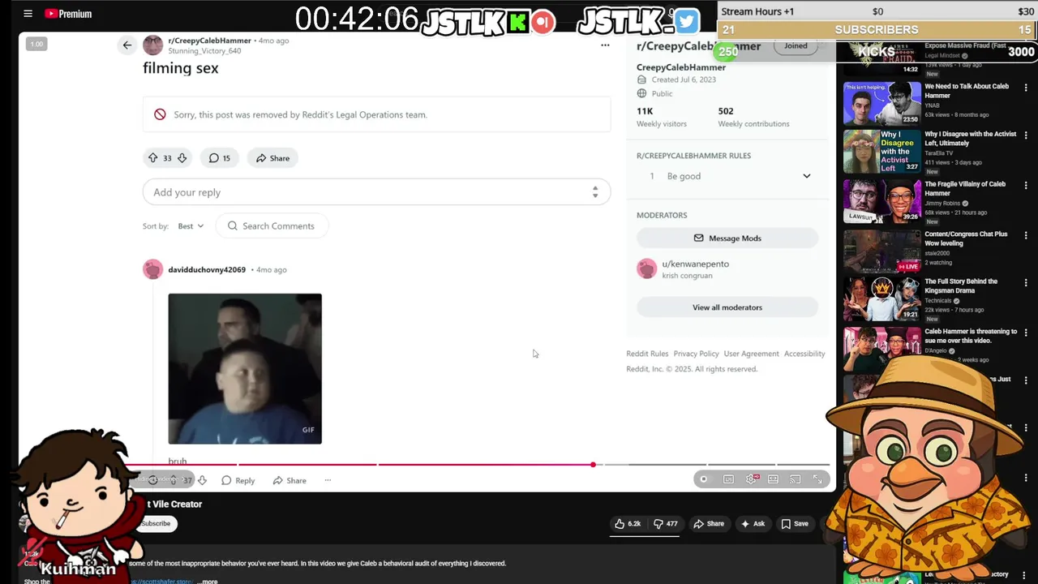This screenshot has width=1038, height=584.
Task: Switch player to theater mode
Action: click(x=773, y=479)
